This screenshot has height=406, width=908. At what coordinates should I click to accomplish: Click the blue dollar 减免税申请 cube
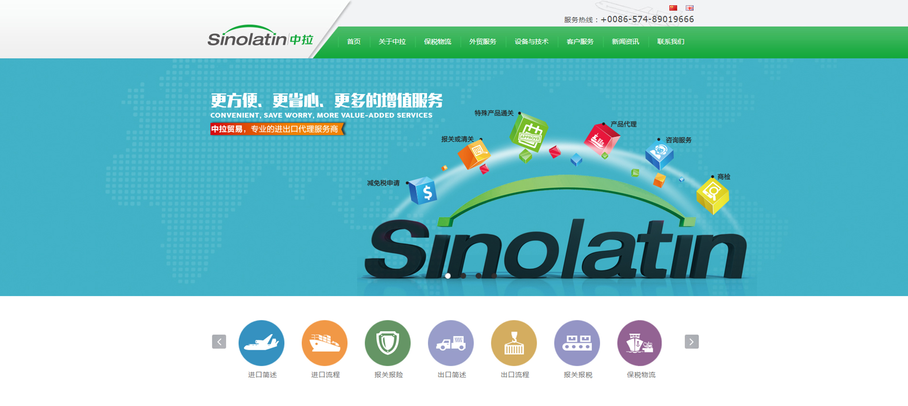point(423,191)
